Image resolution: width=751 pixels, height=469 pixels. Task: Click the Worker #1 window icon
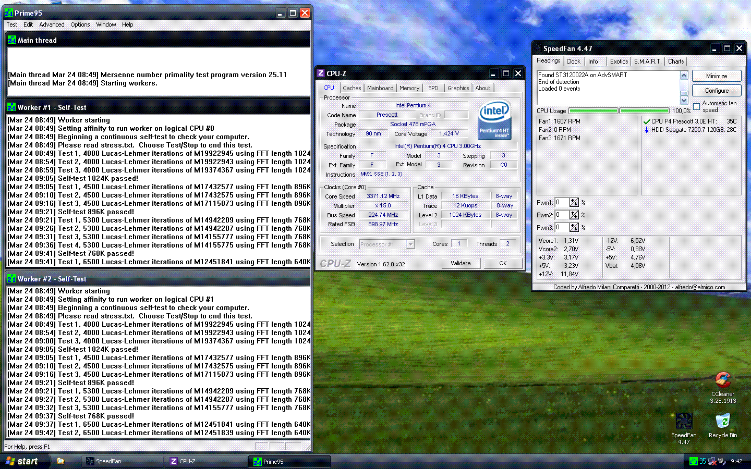(x=11, y=107)
